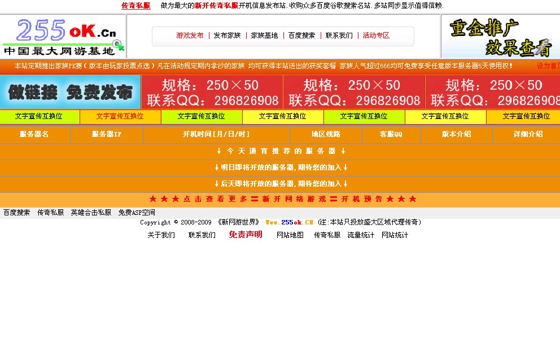Click the 服务器IP column header
This screenshot has width=560, height=344.
tap(106, 134)
